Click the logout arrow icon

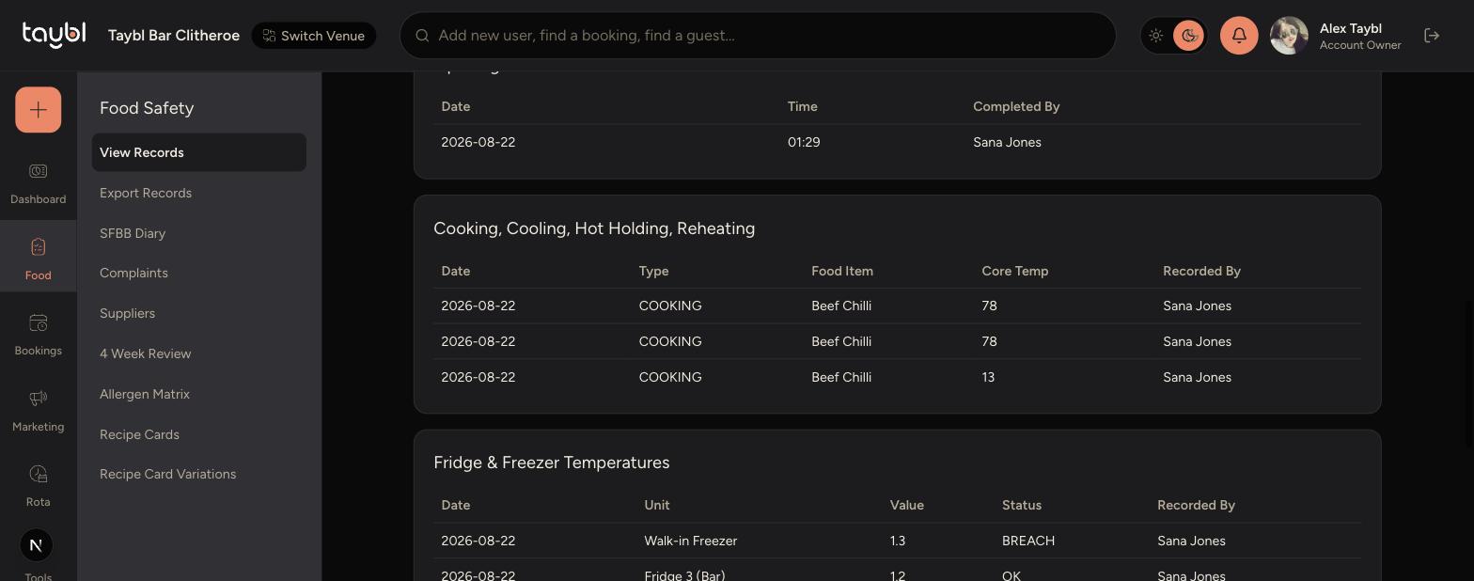click(x=1432, y=36)
